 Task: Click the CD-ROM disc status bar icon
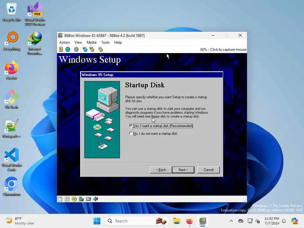click(74, 199)
